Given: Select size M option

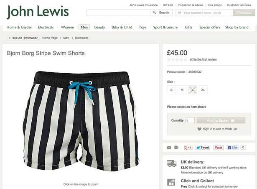Looking at the screenshot, I should tap(182, 90).
